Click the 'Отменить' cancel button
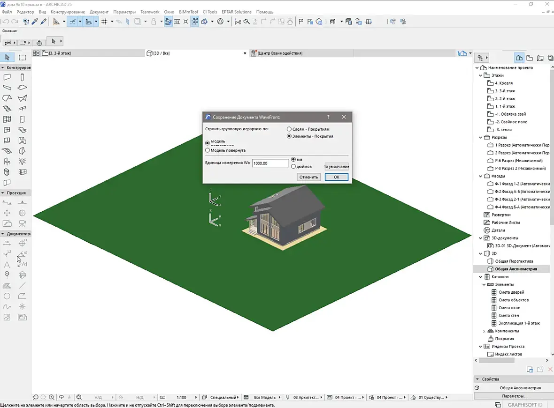The image size is (554, 408). [309, 177]
